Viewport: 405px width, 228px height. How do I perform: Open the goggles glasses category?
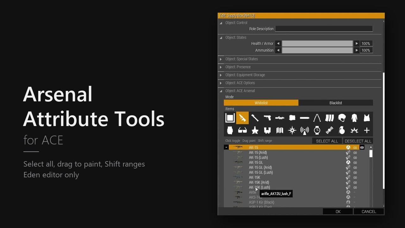coord(242,130)
